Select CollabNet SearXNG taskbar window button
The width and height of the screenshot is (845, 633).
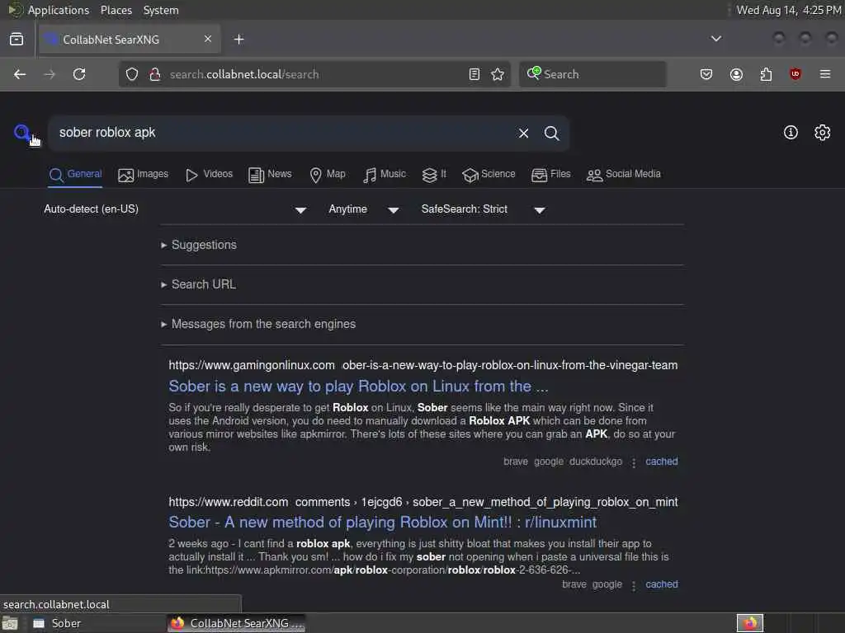(x=237, y=624)
